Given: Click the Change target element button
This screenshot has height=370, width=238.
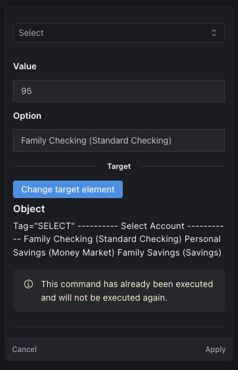Looking at the screenshot, I should [x=68, y=189].
